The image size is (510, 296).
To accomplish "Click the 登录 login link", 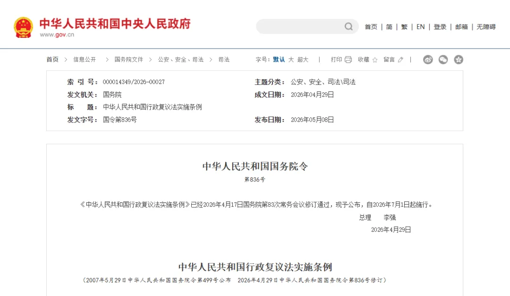I will click(x=440, y=27).
